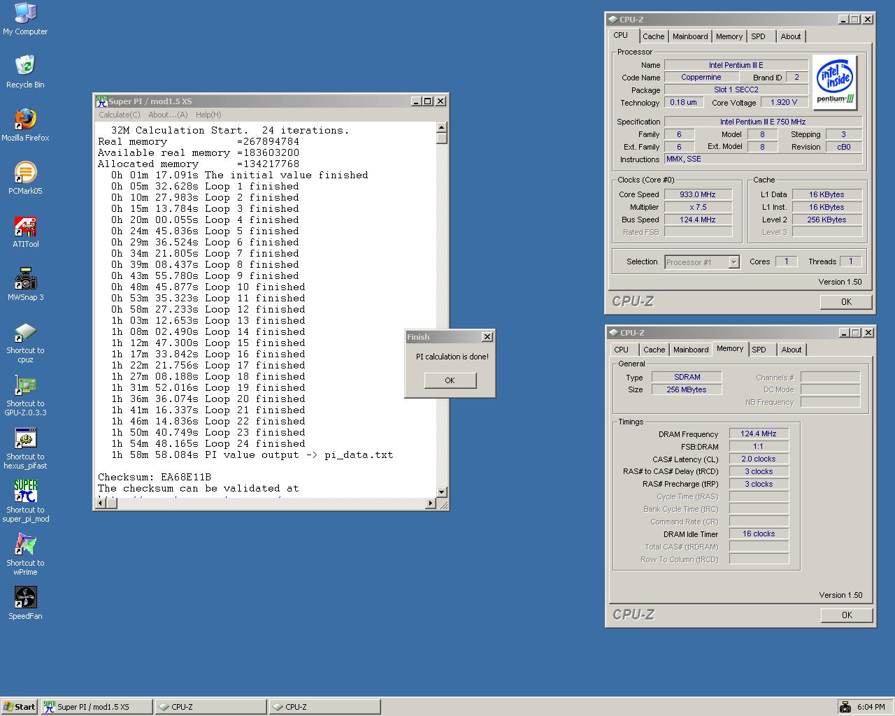Open the Recycle Bin icon
Viewport: 895px width, 716px height.
25,71
